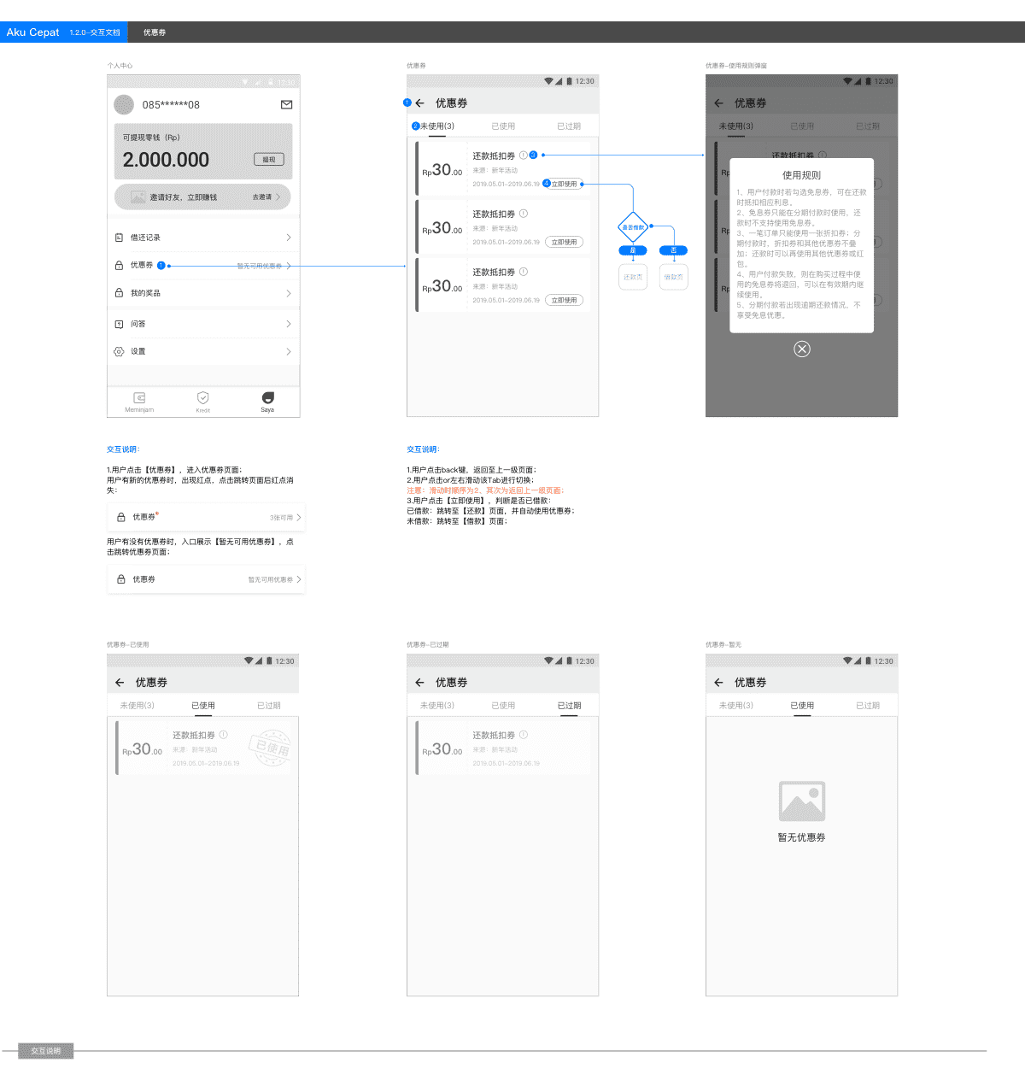Viewport: 1025px width, 1080px height.
Task: Open the mail envelope icon beside the phone number
Action: coord(286,105)
